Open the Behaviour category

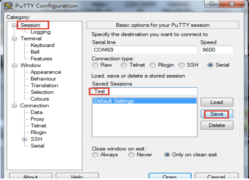pos(43,79)
